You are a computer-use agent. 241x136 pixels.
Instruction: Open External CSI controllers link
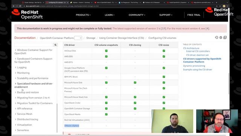tap(198, 51)
